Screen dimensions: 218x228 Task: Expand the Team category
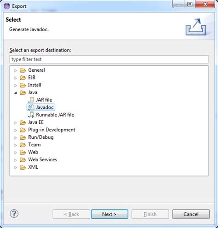point(16,145)
